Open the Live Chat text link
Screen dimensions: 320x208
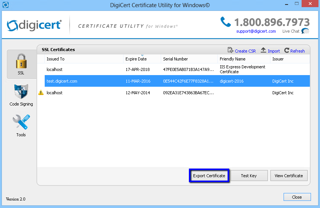coord(291,31)
